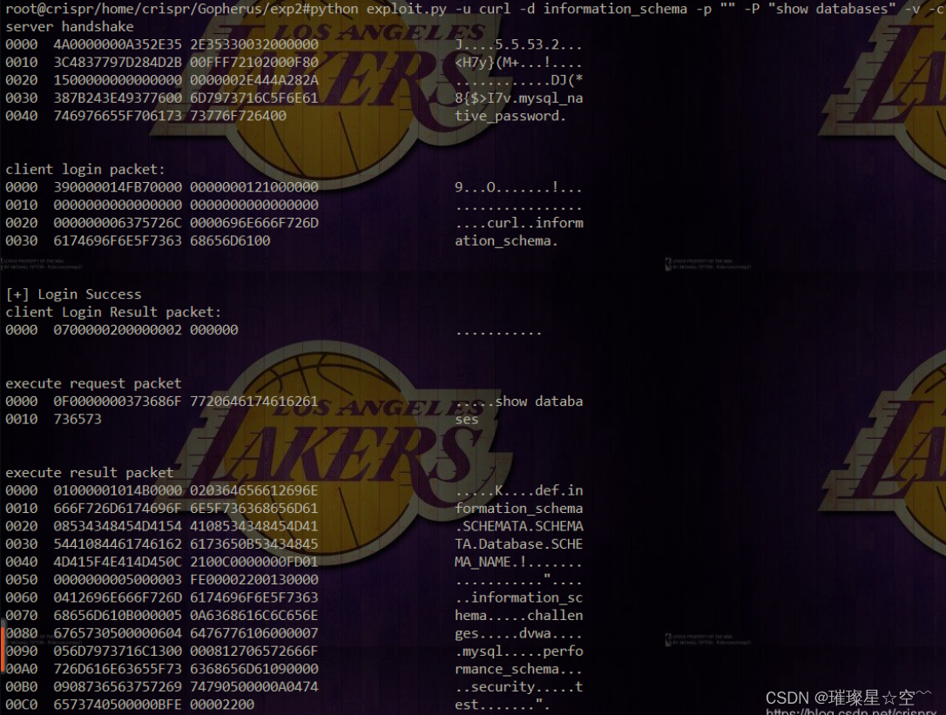Click hex value 746976655F706173
This screenshot has height=715, width=946.
[118, 116]
